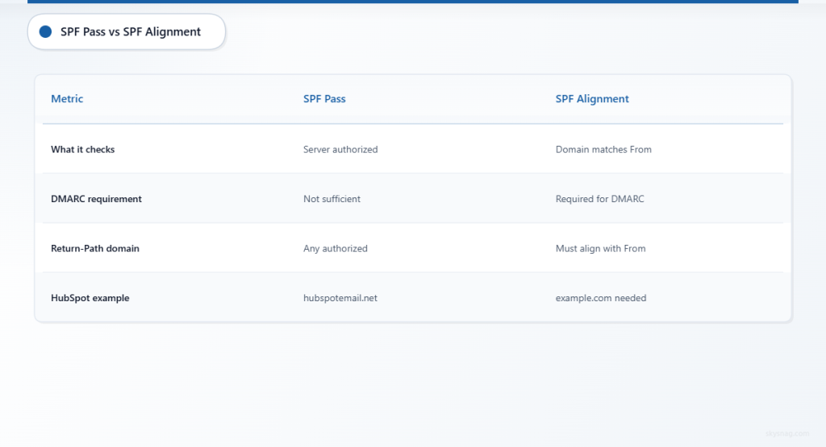Screen dimensions: 826x447
Task: Select the 'Return-Path domain' row label
Action: point(95,248)
